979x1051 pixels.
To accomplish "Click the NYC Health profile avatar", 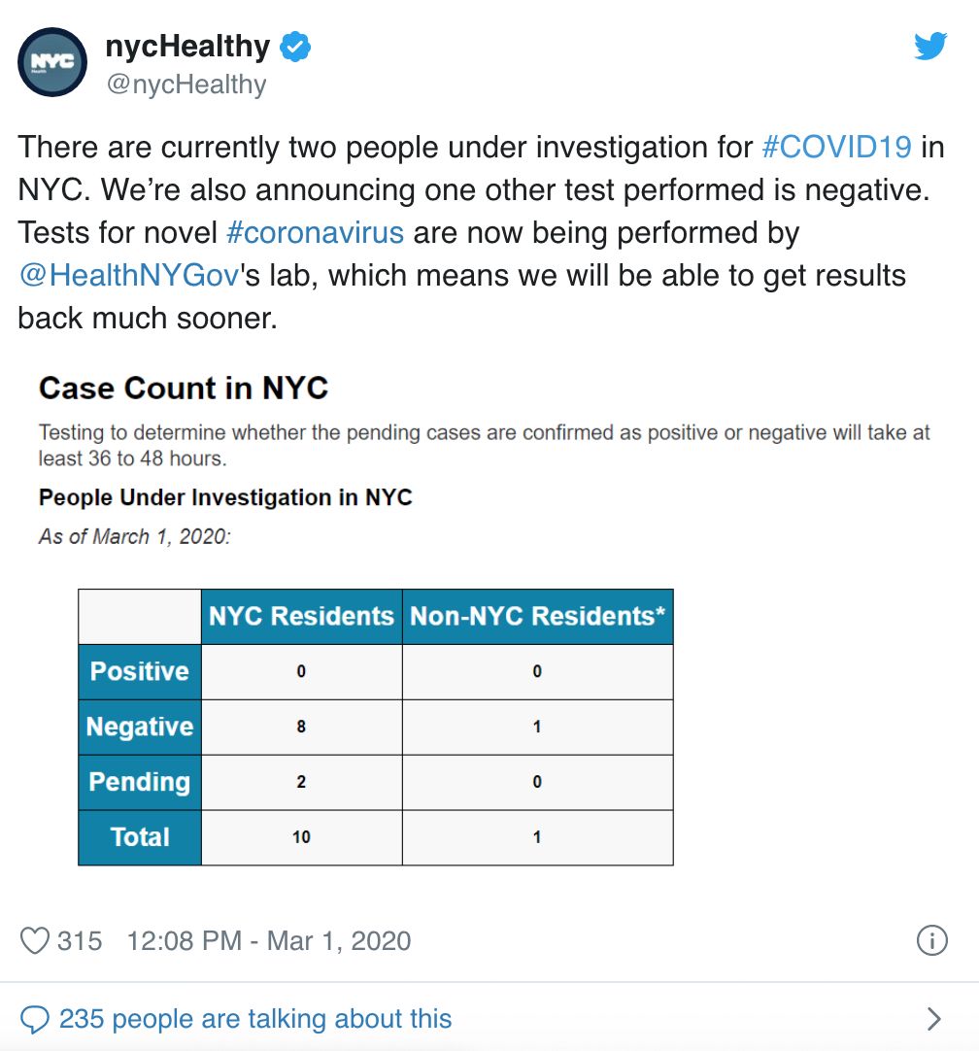I will pyautogui.click(x=52, y=63).
